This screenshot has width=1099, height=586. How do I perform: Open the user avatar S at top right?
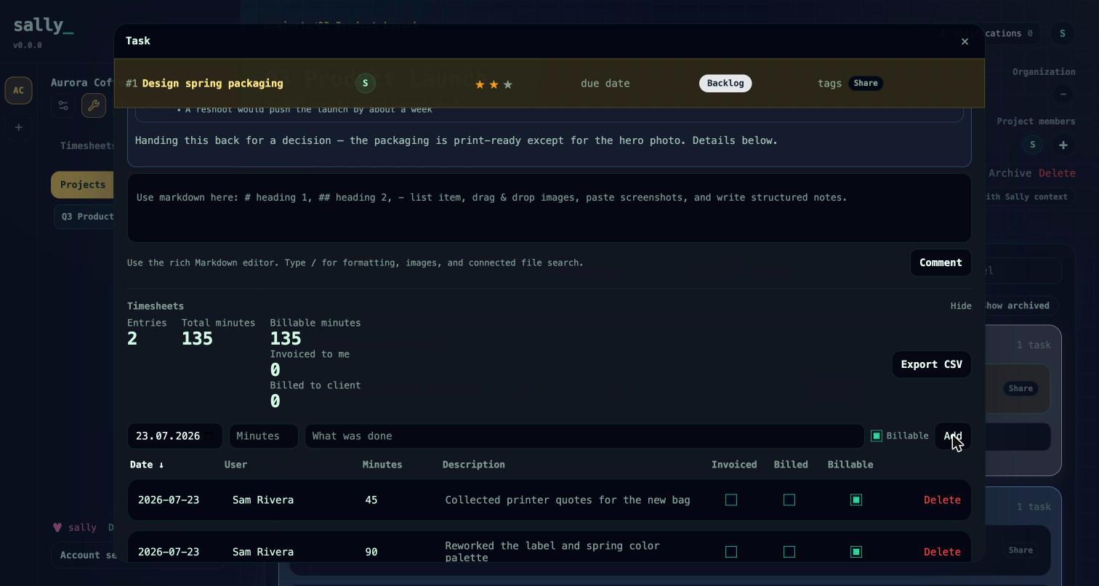[1063, 33]
